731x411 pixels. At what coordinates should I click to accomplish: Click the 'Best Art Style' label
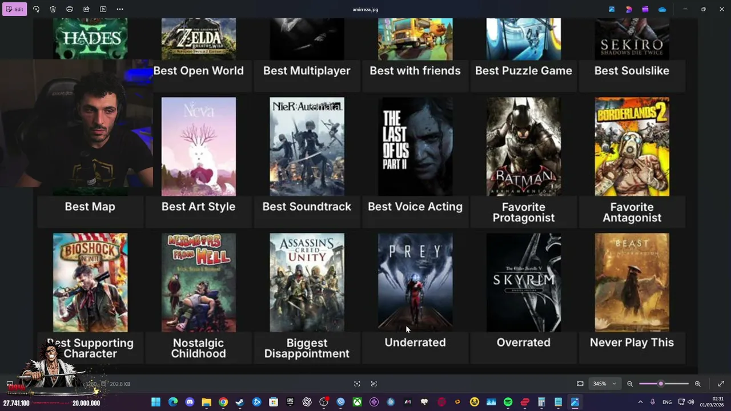198,207
